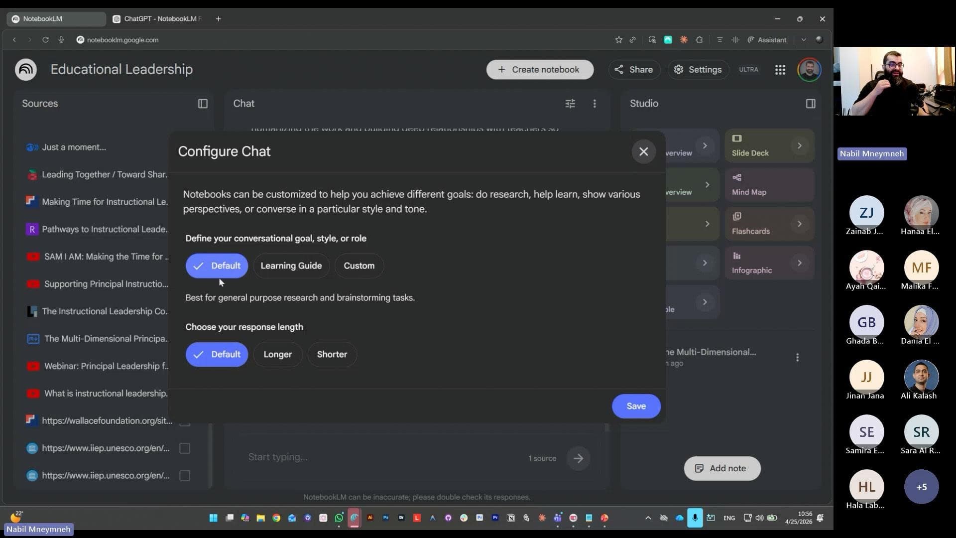The height and width of the screenshot is (538, 956).
Task: Open the browser extensions puzzle icon
Action: coord(699,40)
